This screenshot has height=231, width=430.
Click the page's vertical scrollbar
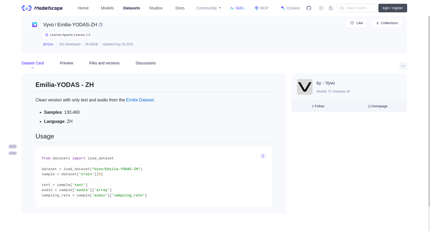click(x=429, y=111)
